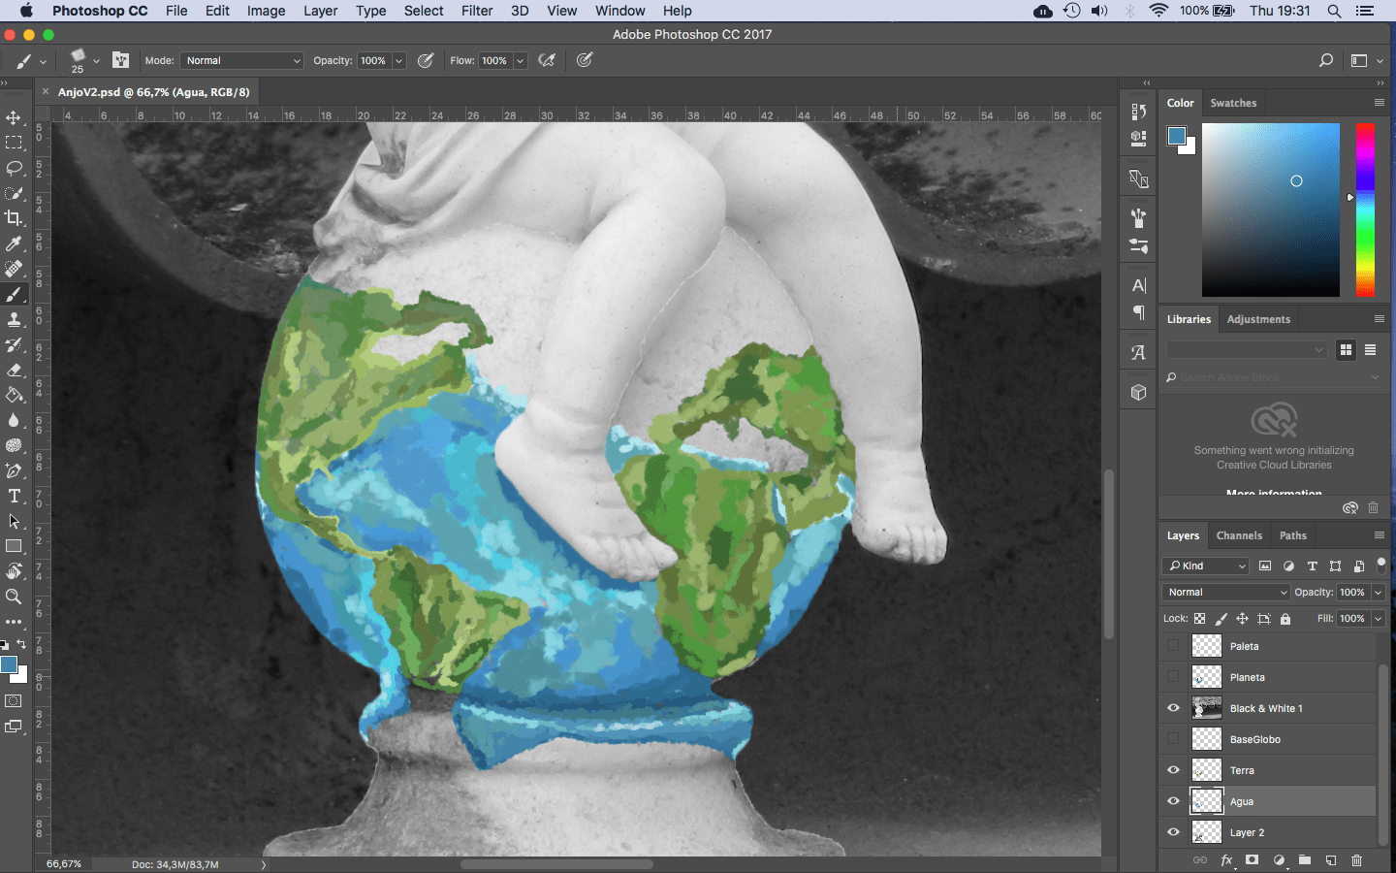Select the Eyedropper tool
Screen dimensions: 1396x873
14,243
